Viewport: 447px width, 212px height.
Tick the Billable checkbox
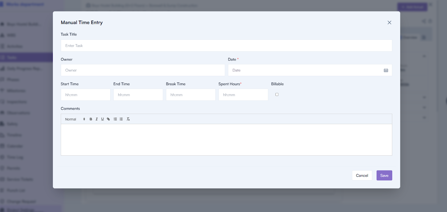277,95
